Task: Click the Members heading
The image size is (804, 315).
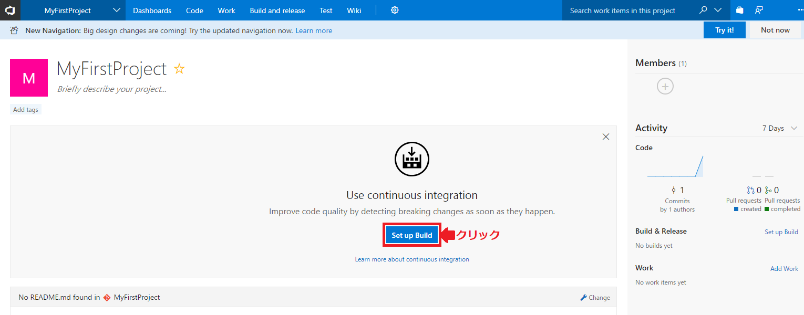Action: point(655,63)
